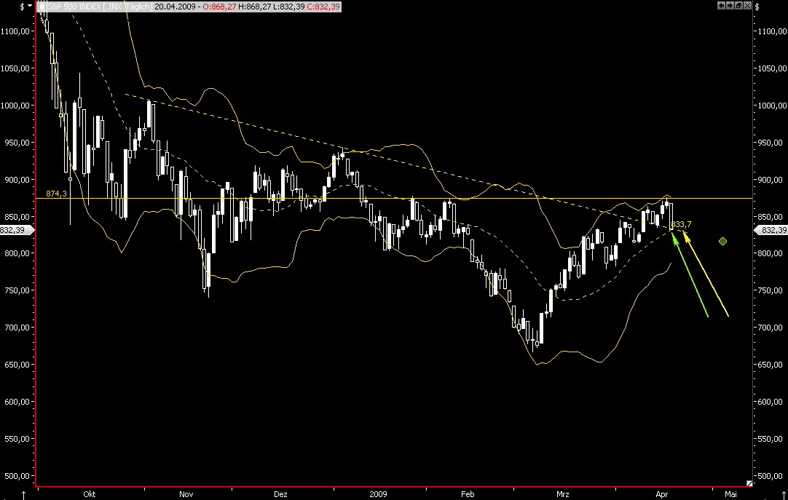Click the 832,39 price tag on right axis
The image size is (788, 500).
(x=773, y=230)
